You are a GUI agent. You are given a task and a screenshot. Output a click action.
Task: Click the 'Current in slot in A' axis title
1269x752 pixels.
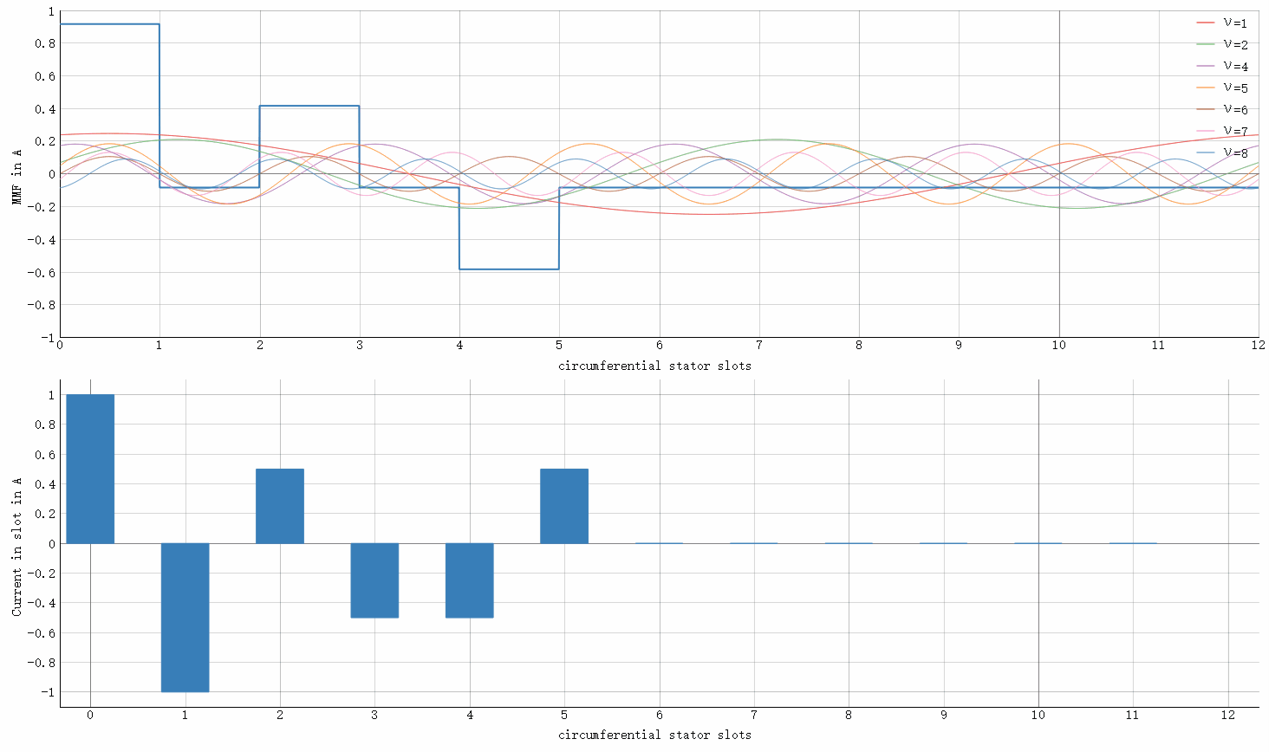tap(16, 546)
